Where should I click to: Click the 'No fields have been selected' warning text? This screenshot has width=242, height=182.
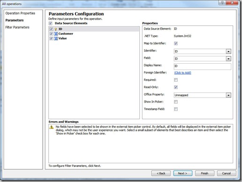pyautogui.click(x=143, y=130)
